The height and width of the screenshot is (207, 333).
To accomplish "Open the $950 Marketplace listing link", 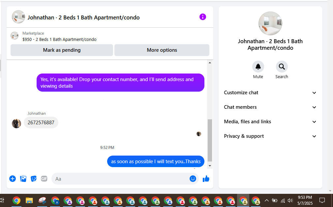I will pyautogui.click(x=59, y=39).
